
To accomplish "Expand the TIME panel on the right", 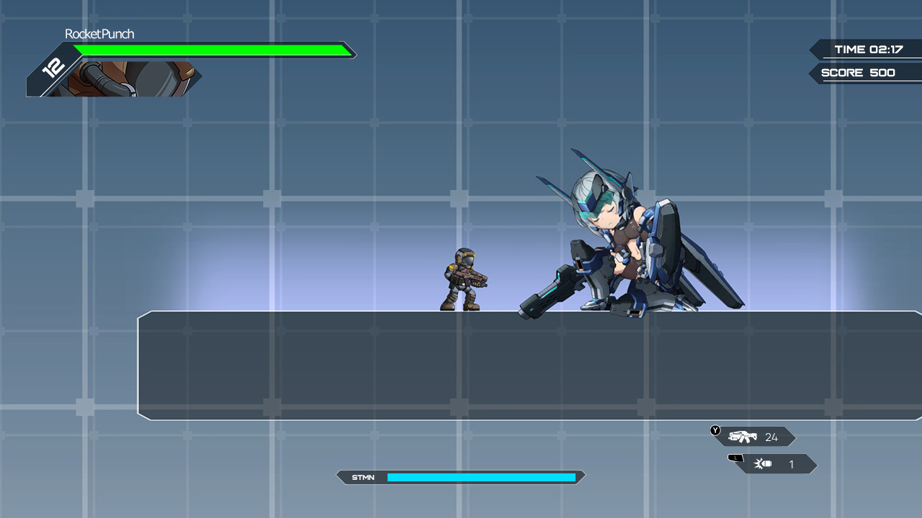I will 868,49.
